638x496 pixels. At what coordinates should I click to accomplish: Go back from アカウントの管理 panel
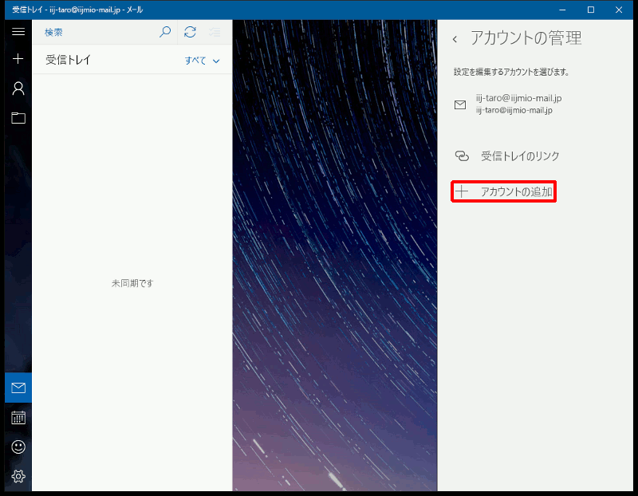pyautogui.click(x=455, y=39)
